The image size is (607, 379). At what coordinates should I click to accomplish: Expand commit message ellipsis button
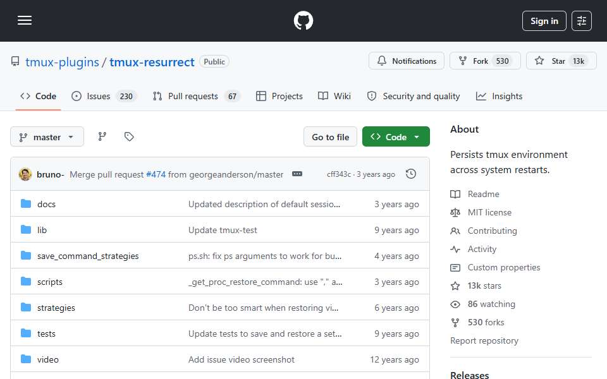297,174
